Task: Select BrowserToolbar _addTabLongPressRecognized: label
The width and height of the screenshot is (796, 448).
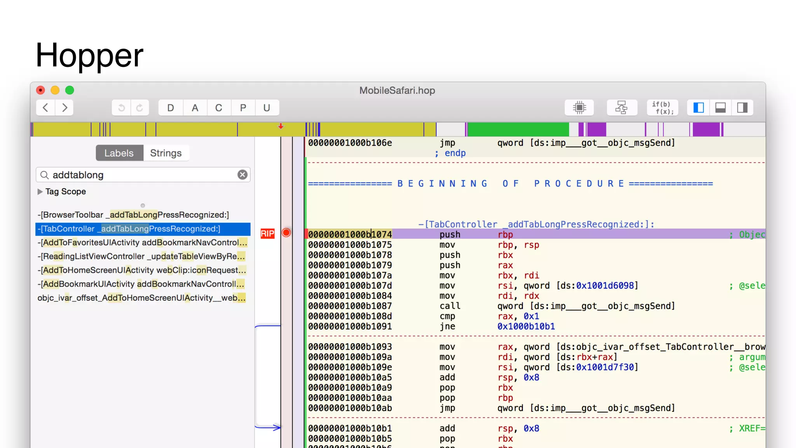Action: [133, 215]
